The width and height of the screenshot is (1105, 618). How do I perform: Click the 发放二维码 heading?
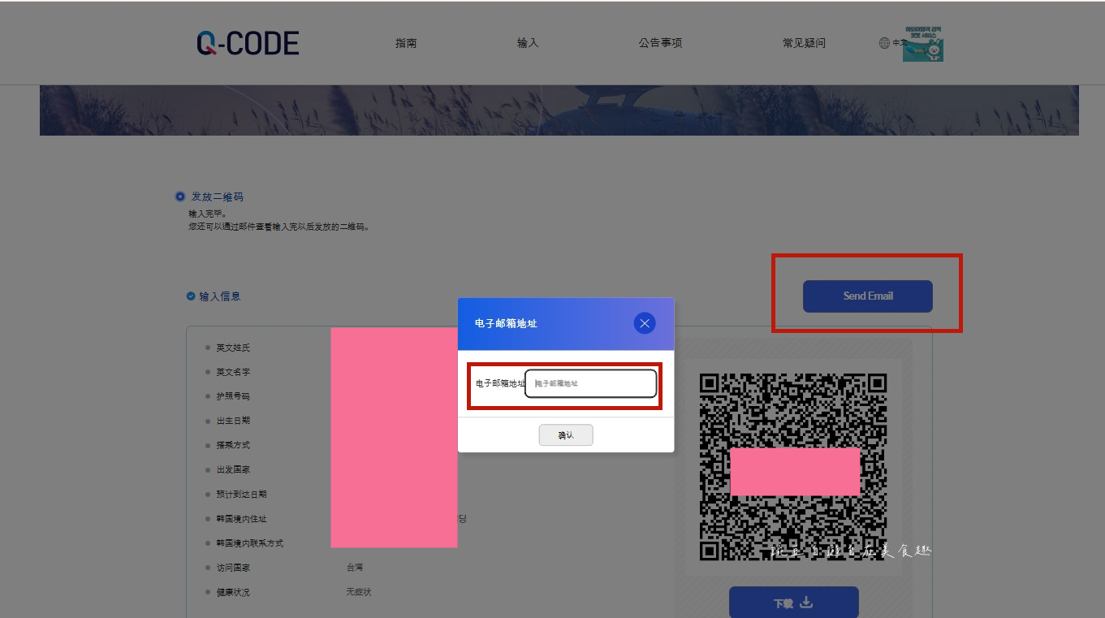[x=217, y=197]
